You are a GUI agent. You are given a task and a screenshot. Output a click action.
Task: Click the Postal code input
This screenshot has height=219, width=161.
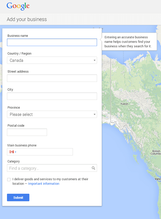pos(27,132)
